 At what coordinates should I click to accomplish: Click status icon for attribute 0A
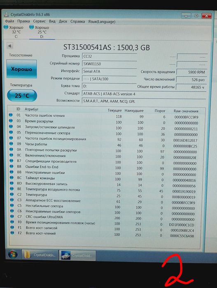click(12, 149)
